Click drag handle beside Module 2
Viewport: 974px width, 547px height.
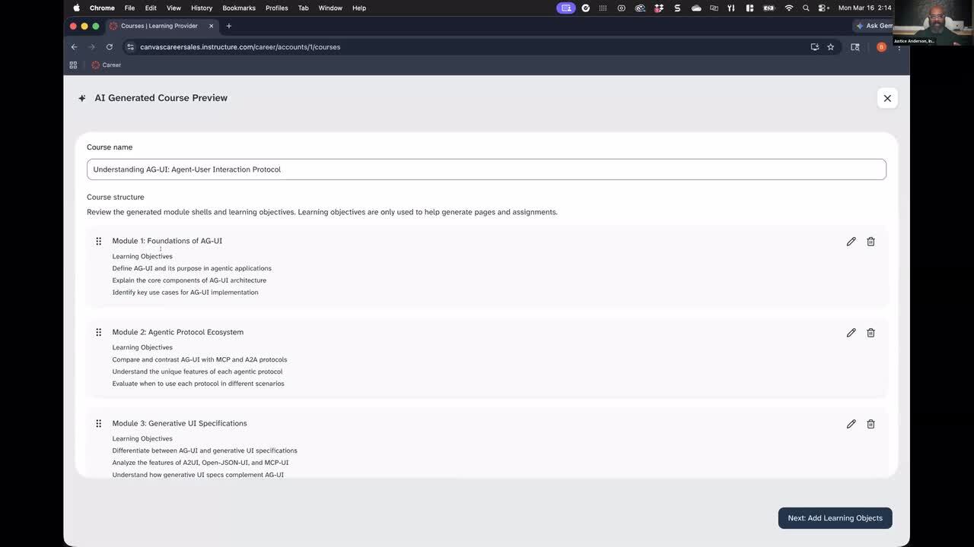(98, 333)
